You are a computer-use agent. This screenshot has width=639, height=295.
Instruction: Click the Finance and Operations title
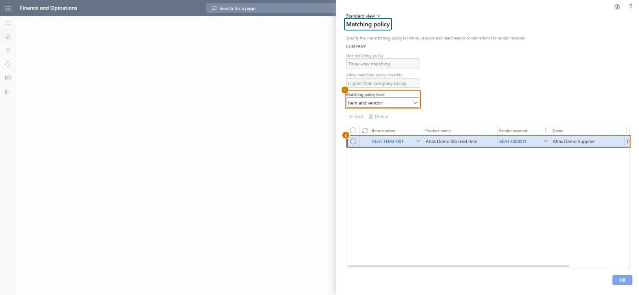pos(48,8)
